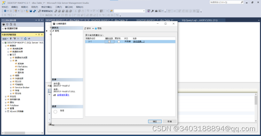This screenshot has width=261, height=136.
Task: Click the Script (脚本) button in dialog toolbar
Action: 88,29
